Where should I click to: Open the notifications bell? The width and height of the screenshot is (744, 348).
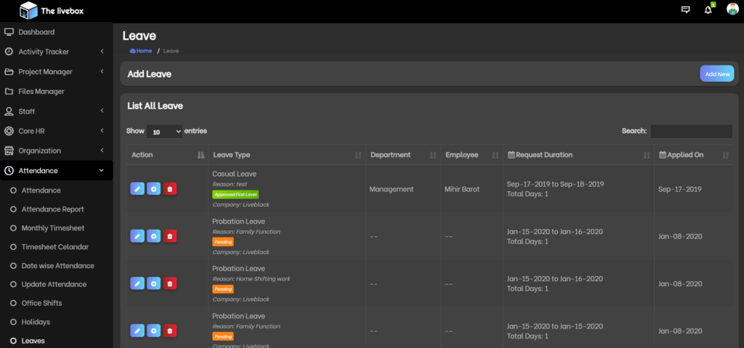708,10
